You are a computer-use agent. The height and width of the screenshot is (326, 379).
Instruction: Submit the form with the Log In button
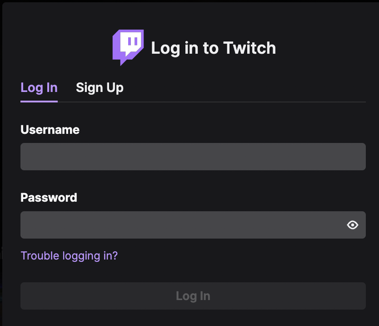pyautogui.click(x=193, y=296)
